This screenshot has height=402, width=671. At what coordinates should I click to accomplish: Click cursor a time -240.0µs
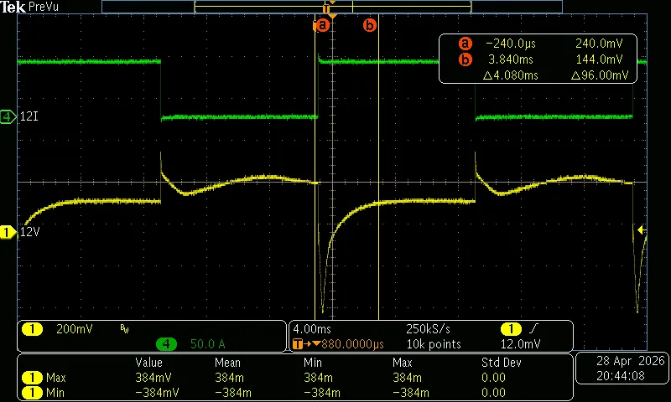[511, 44]
